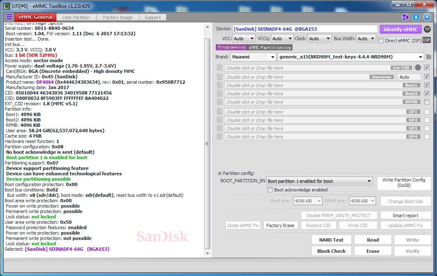This screenshot has height=276, width=437.
Task: Click the purple globe icon
Action: click(x=405, y=17)
